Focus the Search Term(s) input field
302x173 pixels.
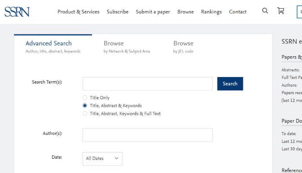148,83
